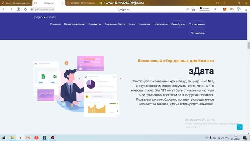Open the Дорожная Карта menu item
The height and width of the screenshot is (141, 250).
pos(115,24)
